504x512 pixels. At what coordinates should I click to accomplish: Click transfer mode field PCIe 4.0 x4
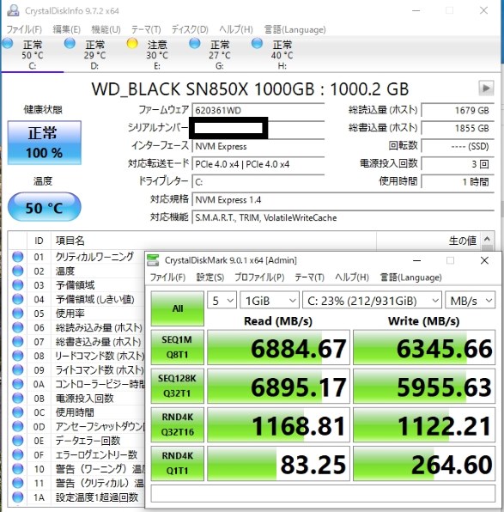tap(258, 164)
